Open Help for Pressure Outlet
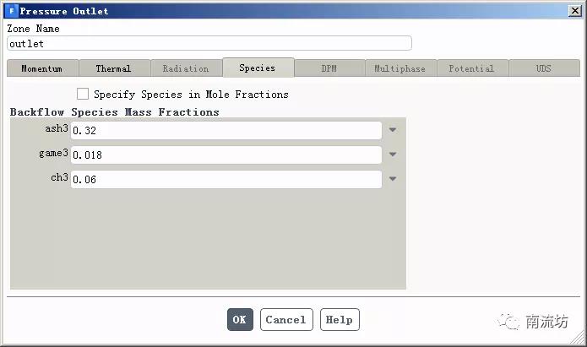 (339, 319)
